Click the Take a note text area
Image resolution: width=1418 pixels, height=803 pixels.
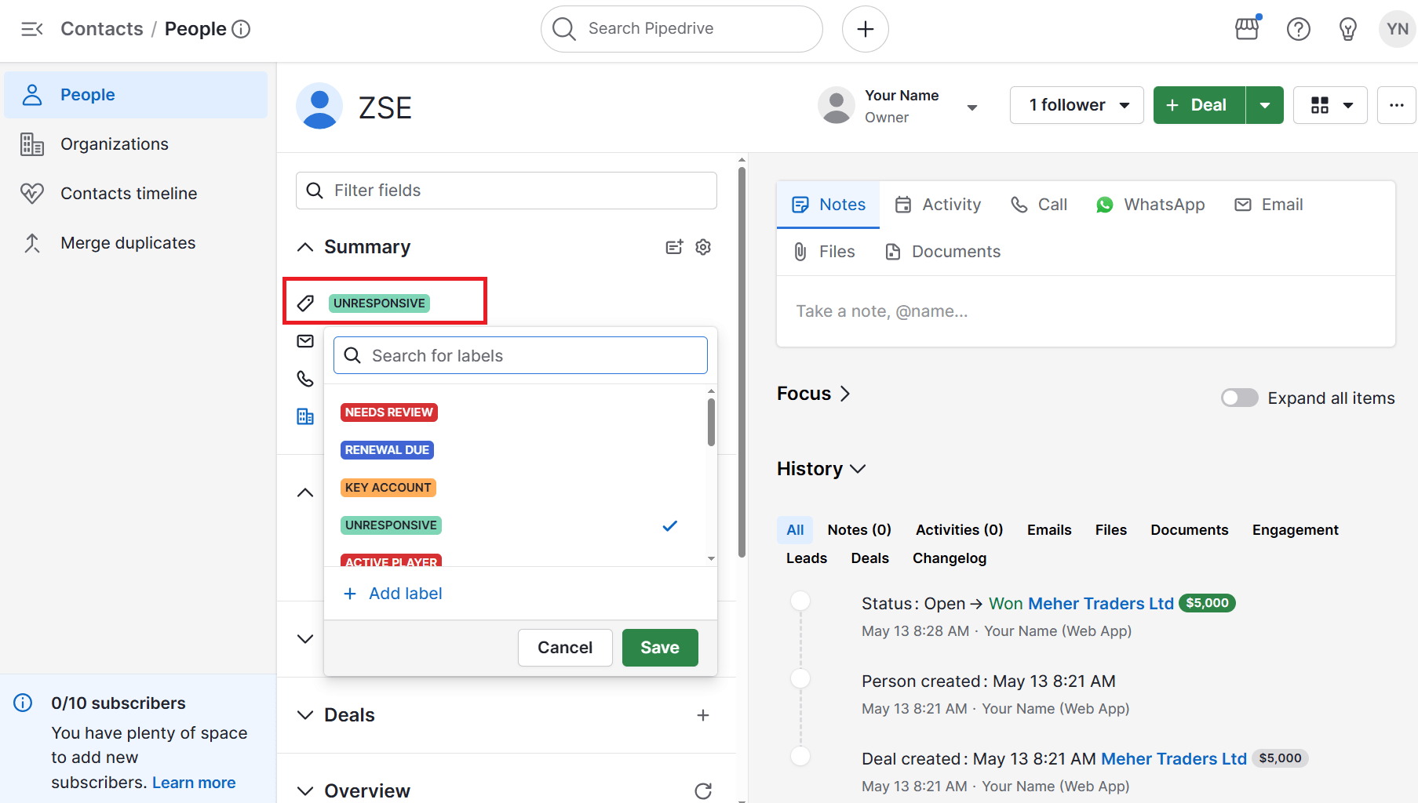[x=1085, y=311]
